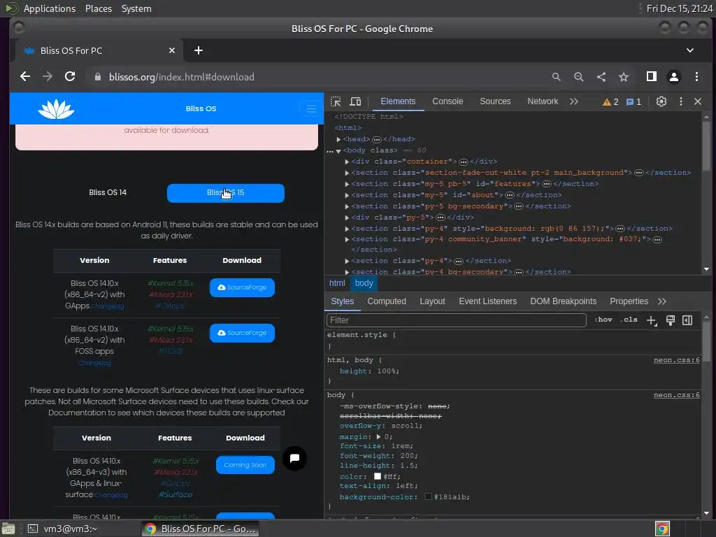This screenshot has width=716, height=537.
Task: Activate the element inspector picker icon
Action: (x=336, y=101)
